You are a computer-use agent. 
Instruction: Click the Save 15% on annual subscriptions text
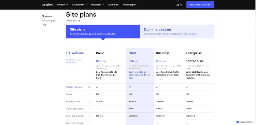pos(73,61)
